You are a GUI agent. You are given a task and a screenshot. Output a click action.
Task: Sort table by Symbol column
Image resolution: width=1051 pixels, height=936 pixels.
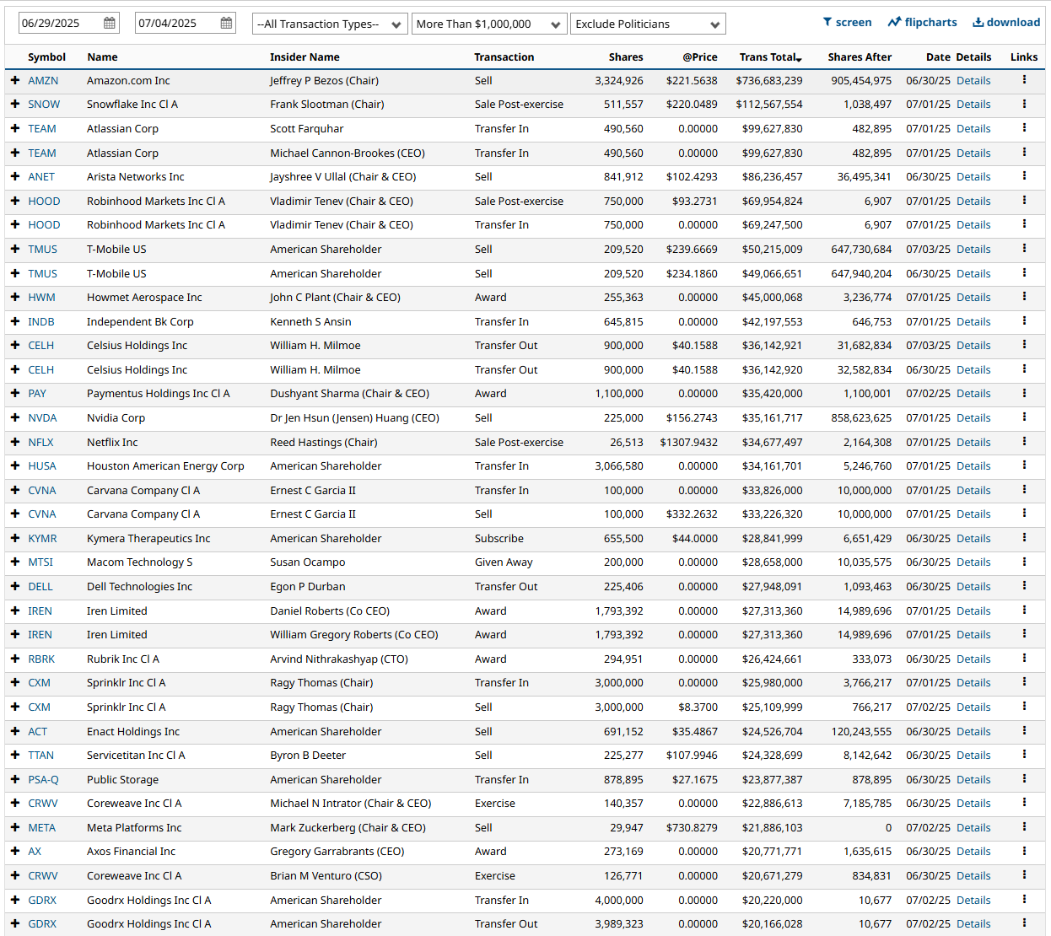point(46,57)
